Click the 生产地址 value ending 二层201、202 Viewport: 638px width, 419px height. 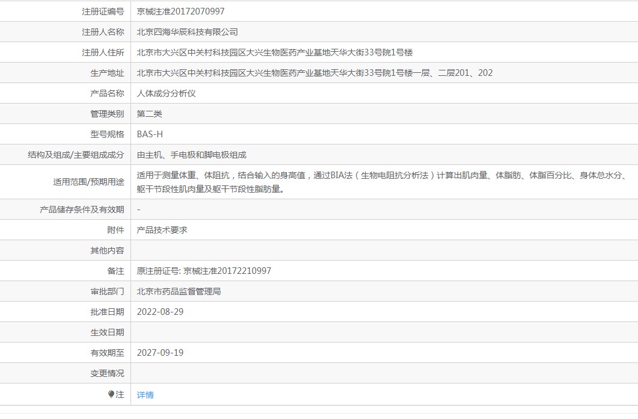(x=314, y=73)
